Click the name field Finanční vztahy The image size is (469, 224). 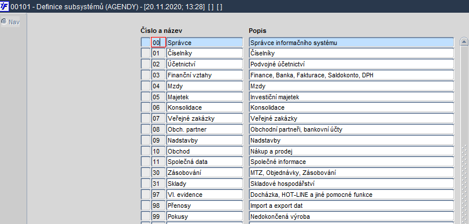click(205, 75)
